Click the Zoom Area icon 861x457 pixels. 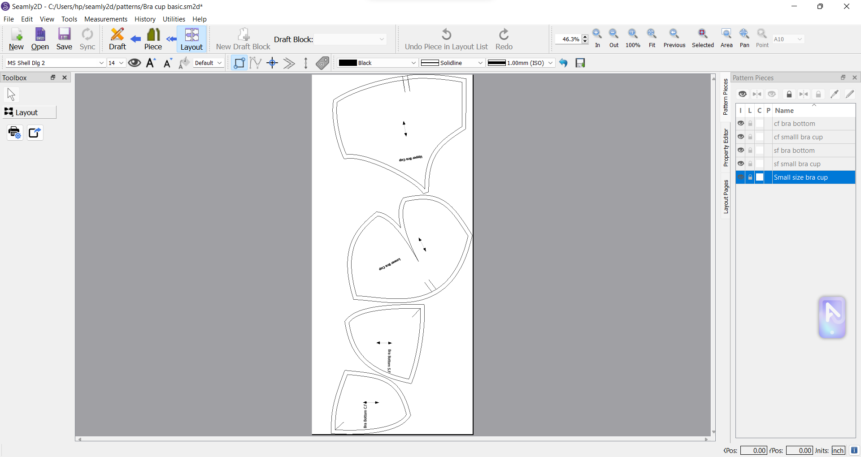[x=726, y=38]
